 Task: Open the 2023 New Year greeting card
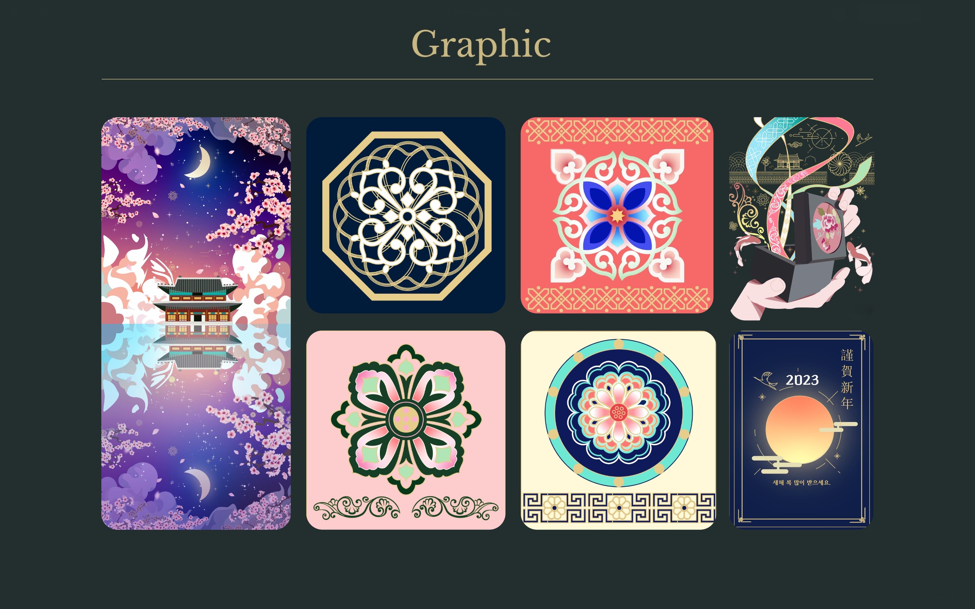(801, 429)
